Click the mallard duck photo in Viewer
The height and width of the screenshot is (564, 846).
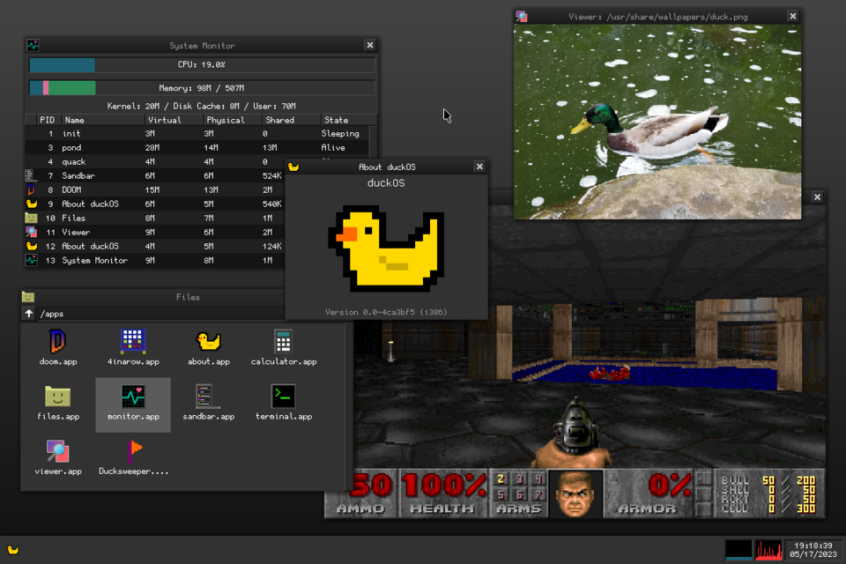click(657, 122)
